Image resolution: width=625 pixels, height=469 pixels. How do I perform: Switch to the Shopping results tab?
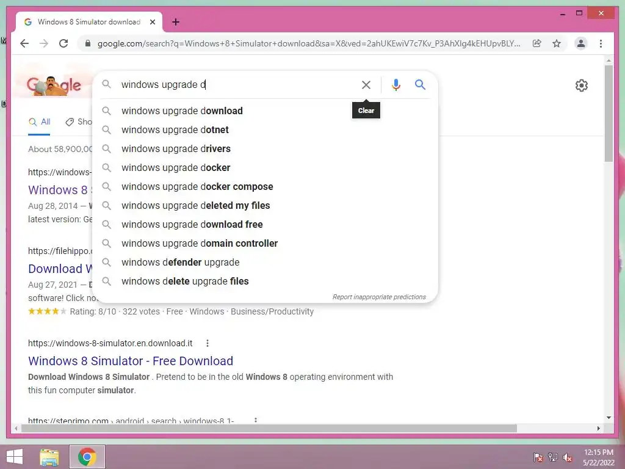pyautogui.click(x=79, y=122)
